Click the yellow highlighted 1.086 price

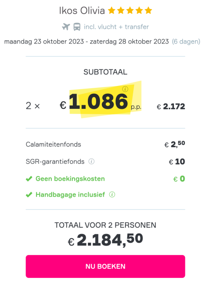pos(98,101)
